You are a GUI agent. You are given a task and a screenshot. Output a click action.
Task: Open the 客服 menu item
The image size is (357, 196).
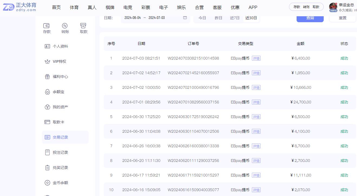pos(217,7)
